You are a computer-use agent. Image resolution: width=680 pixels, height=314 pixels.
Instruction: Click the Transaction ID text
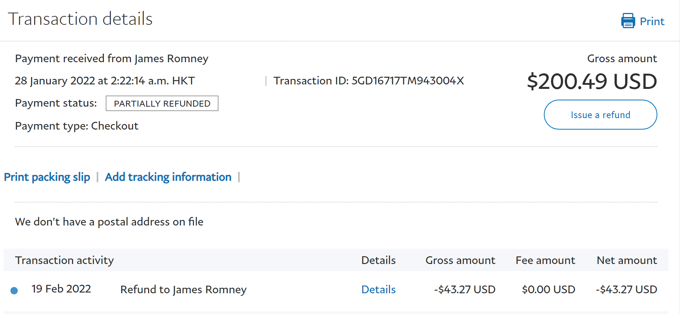pos(368,81)
